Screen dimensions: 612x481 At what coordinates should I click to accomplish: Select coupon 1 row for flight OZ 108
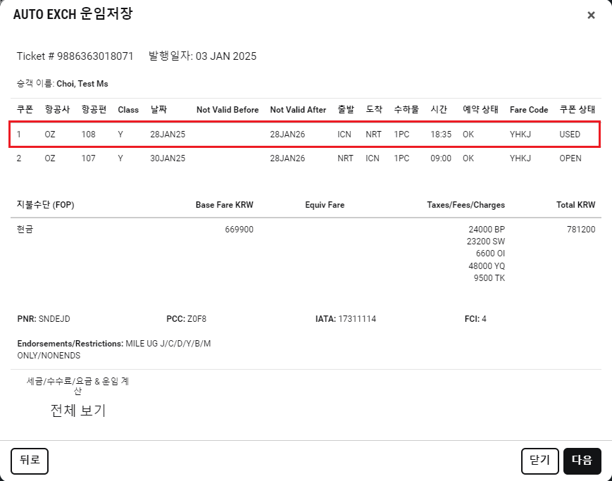pos(304,134)
